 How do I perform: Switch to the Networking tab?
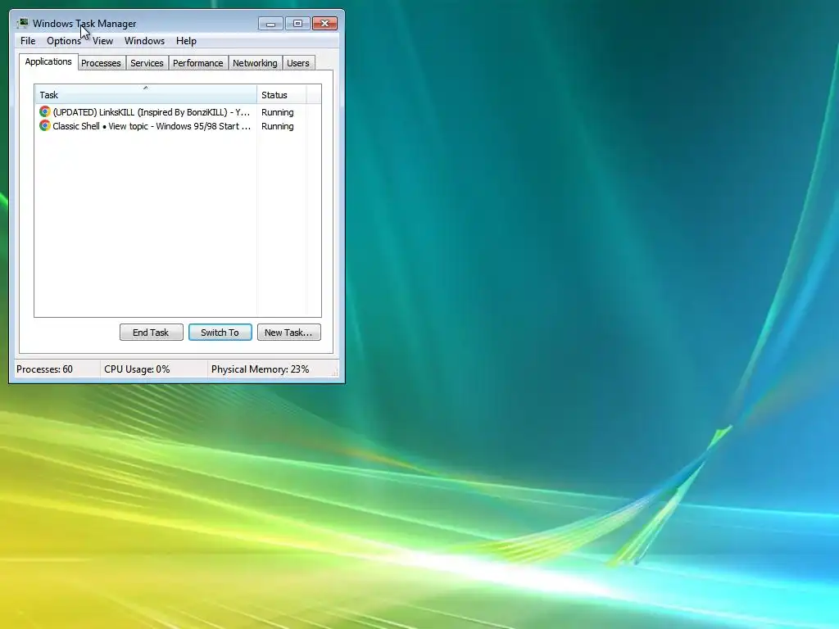pyautogui.click(x=256, y=63)
